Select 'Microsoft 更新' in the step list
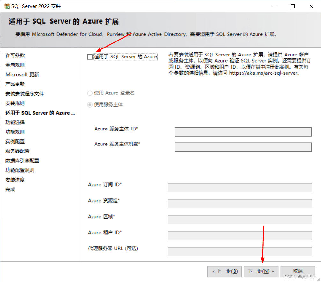 (22, 75)
